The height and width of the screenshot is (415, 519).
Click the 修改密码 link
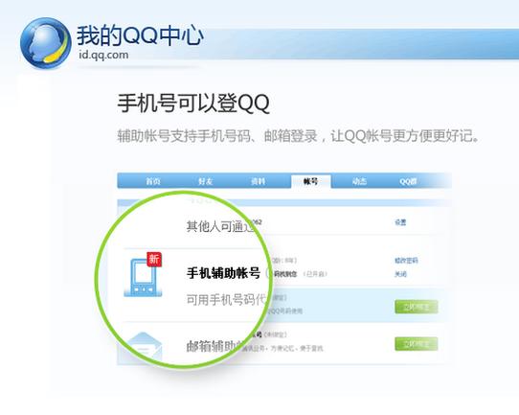pos(406,261)
